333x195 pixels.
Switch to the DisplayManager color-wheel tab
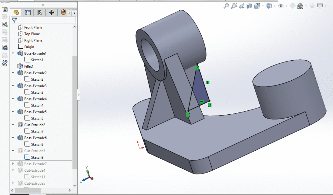tap(63, 12)
